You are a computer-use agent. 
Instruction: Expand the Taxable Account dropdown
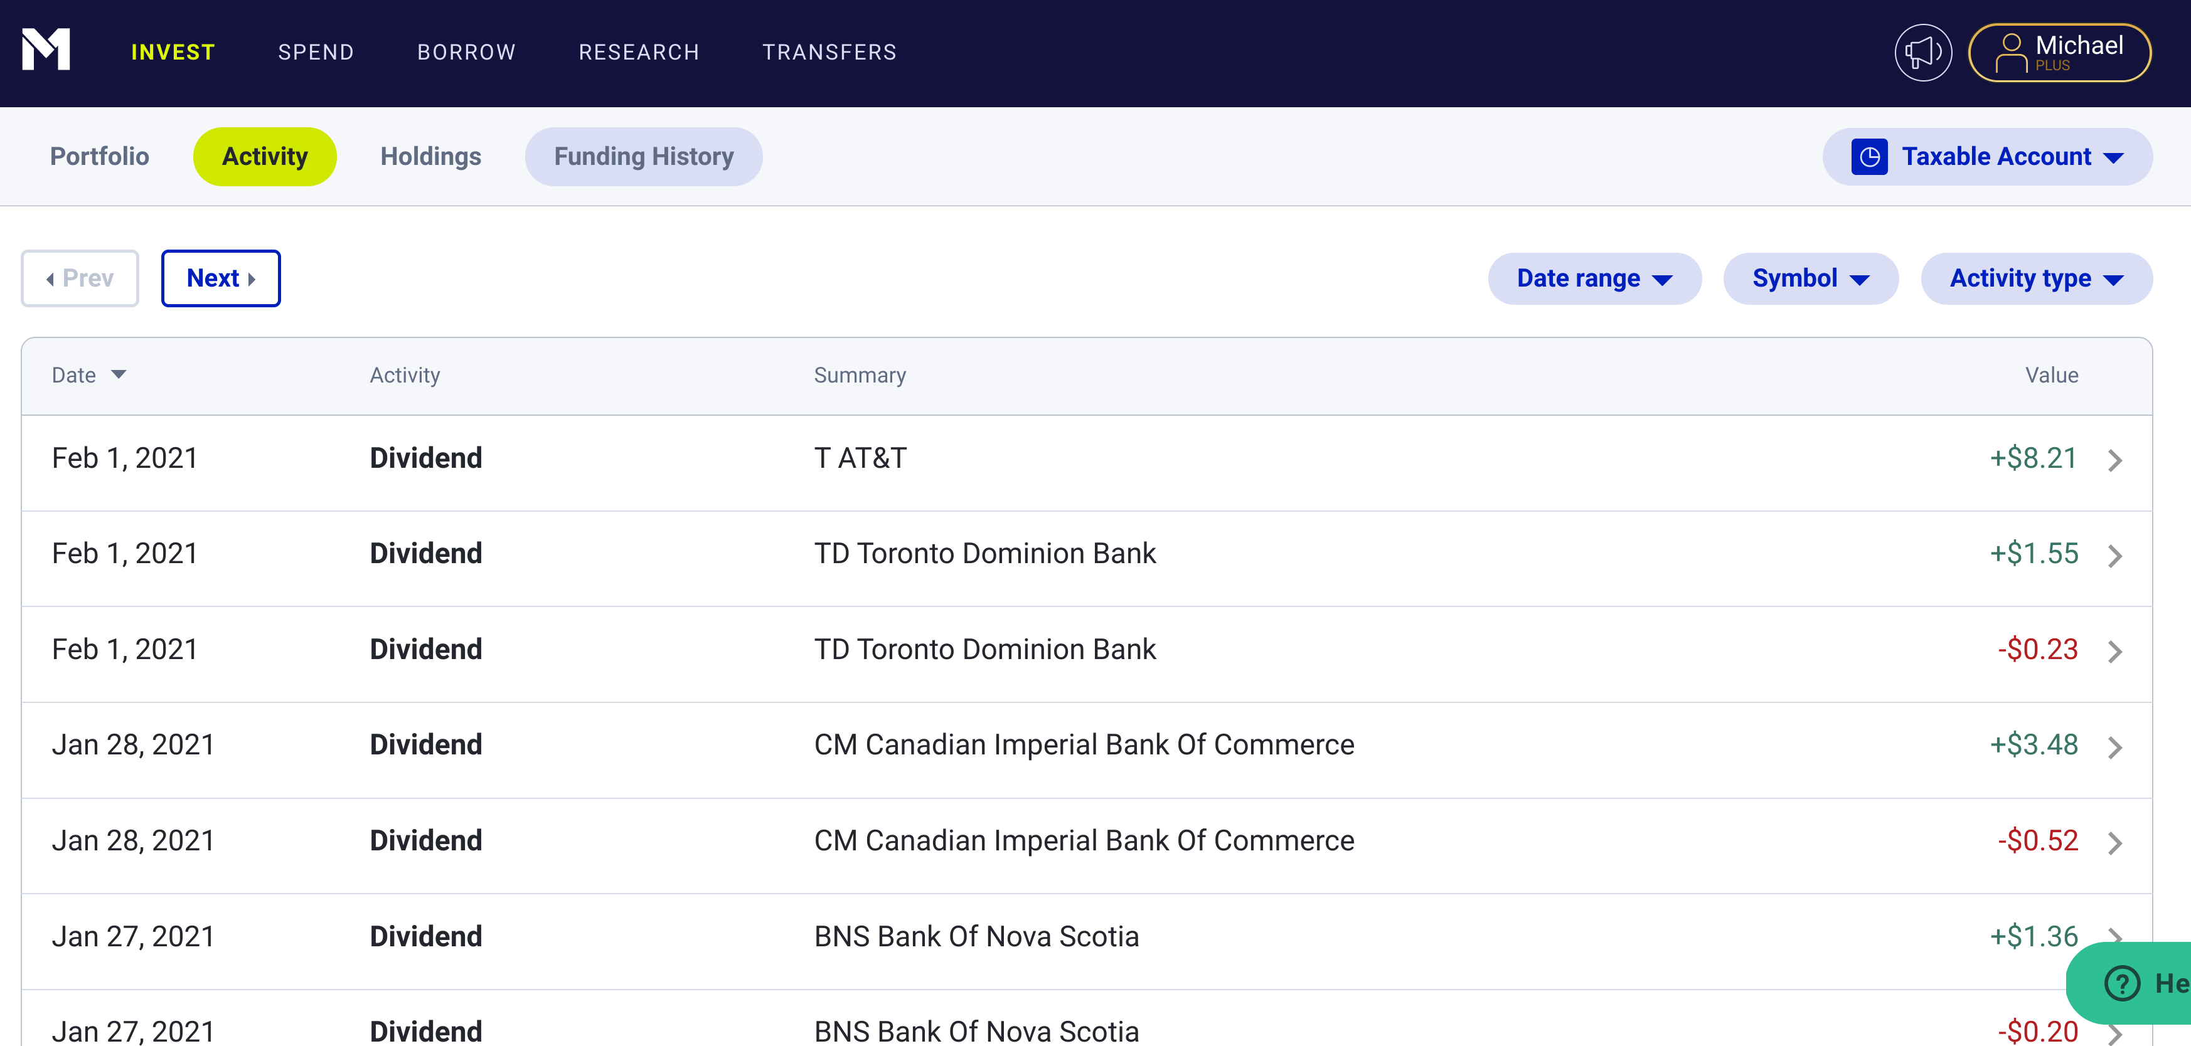click(1987, 157)
